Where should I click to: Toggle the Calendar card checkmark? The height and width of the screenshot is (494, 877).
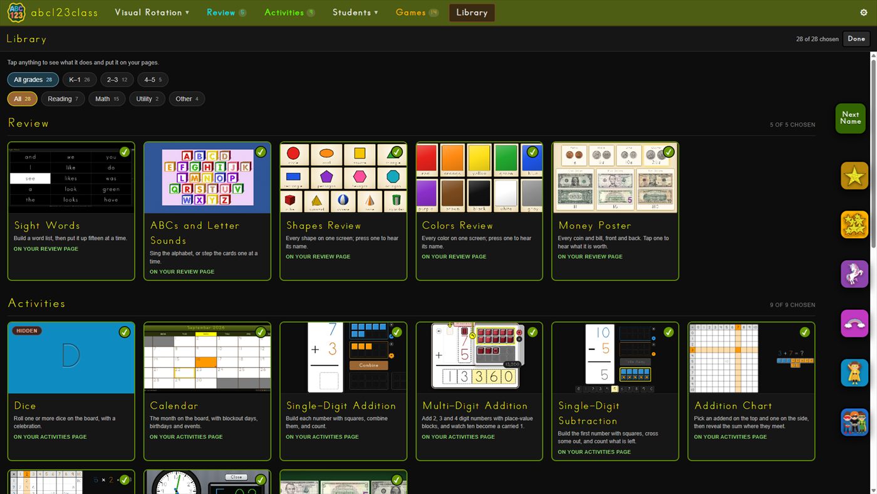click(x=261, y=332)
